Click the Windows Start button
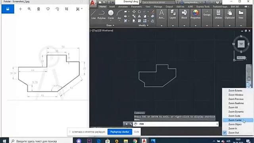 (4, 141)
